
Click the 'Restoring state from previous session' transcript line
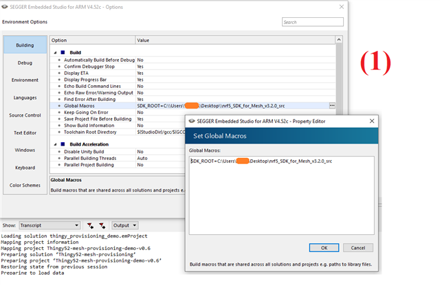tap(54, 266)
